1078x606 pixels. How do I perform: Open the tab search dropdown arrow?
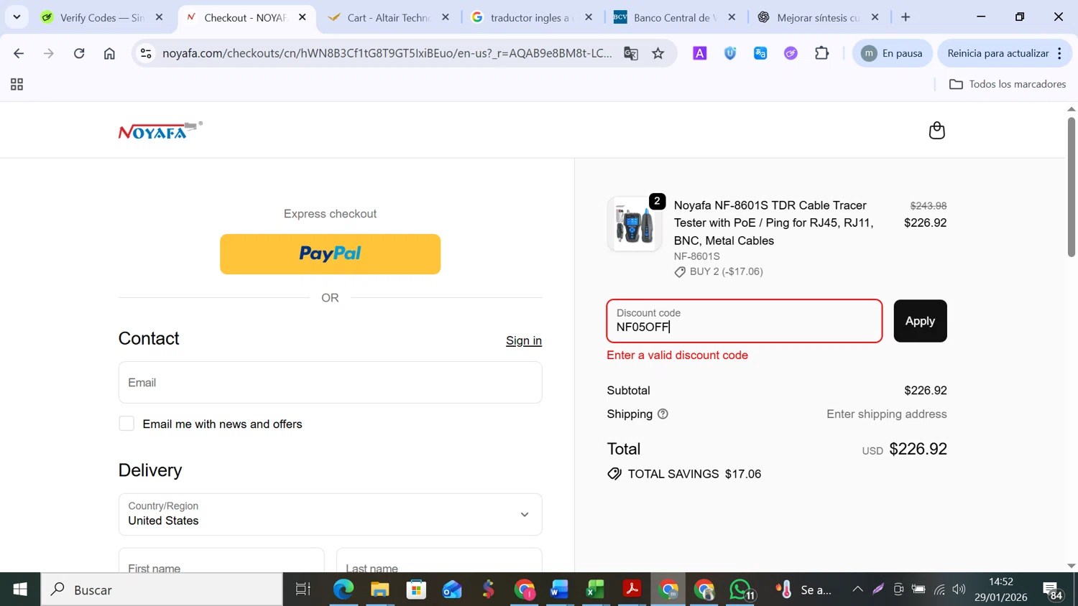tap(17, 17)
